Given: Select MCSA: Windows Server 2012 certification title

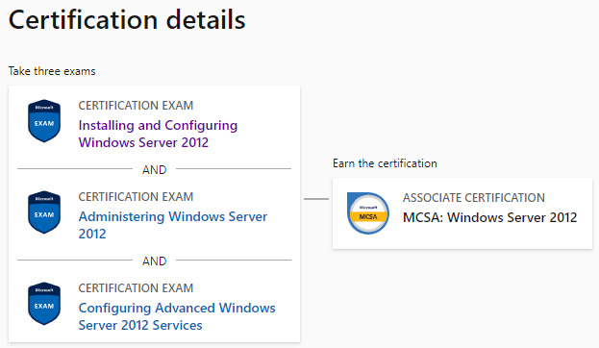Looking at the screenshot, I should tap(489, 217).
